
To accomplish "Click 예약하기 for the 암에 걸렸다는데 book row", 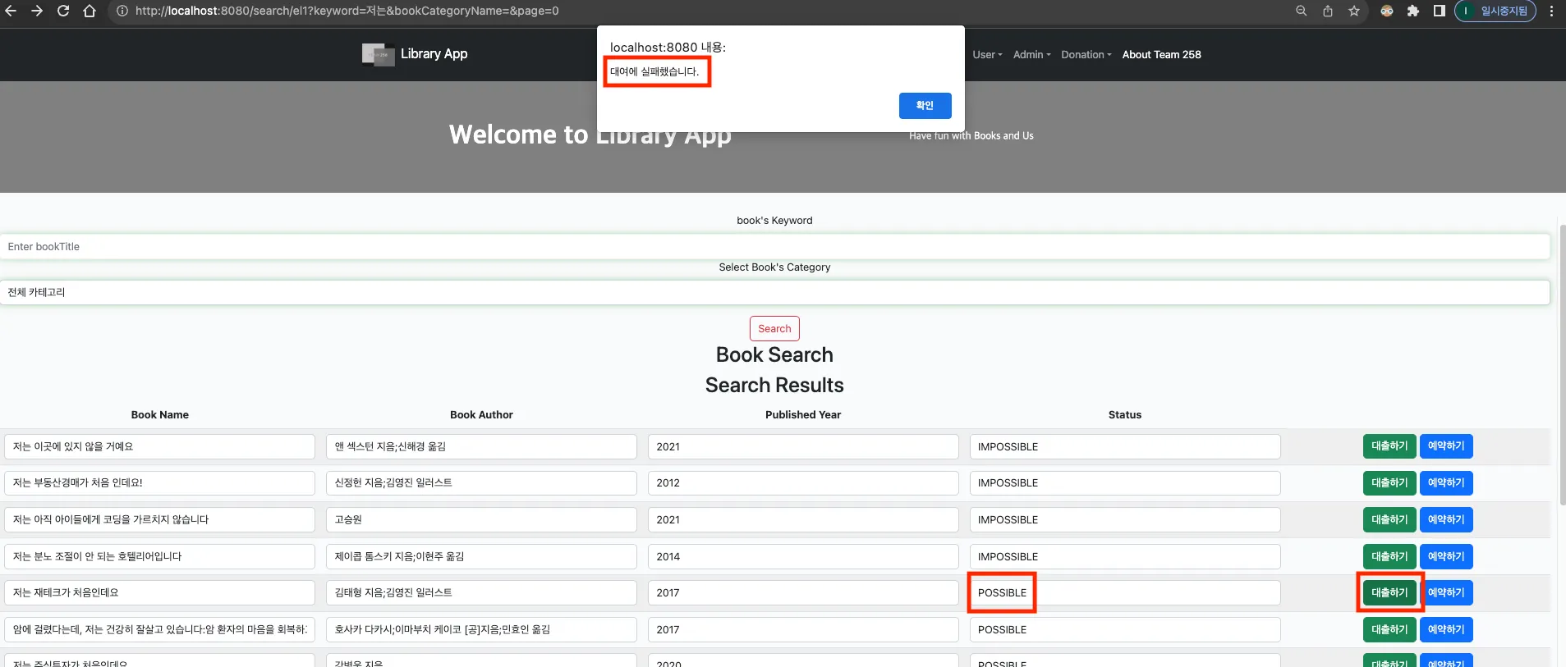I will (1446, 630).
